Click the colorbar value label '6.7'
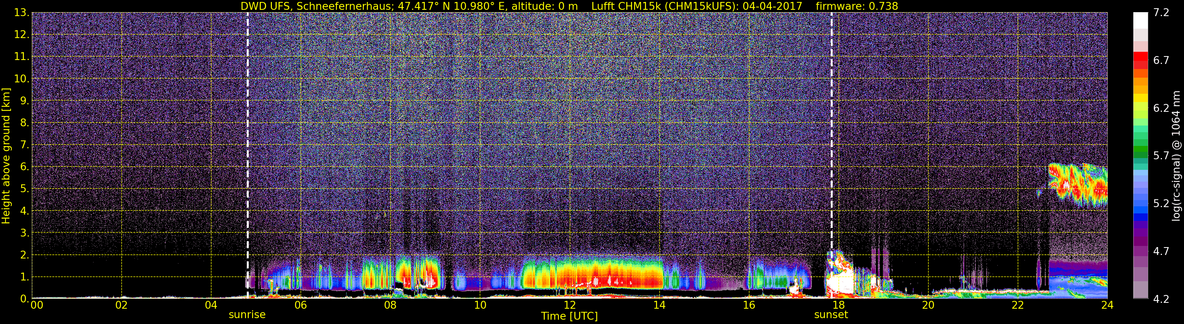Screen dimensions: 1184x324 (x=1162, y=60)
